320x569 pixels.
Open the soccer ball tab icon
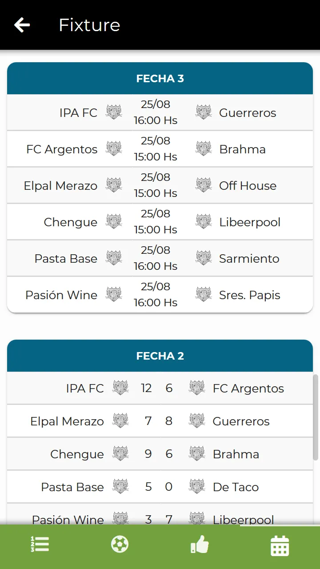120,544
